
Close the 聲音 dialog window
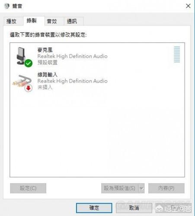(188, 6)
